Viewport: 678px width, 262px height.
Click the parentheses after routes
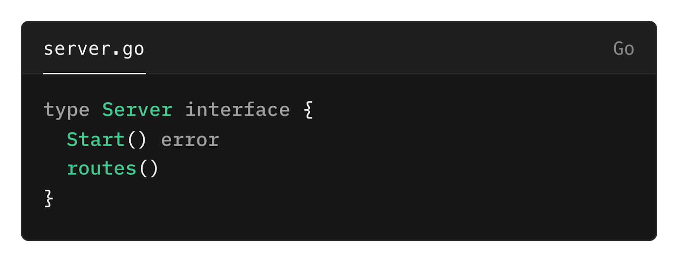[149, 169]
